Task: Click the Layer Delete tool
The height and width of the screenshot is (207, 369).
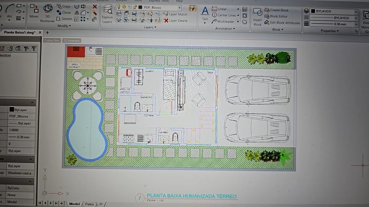Action: pos(175,21)
